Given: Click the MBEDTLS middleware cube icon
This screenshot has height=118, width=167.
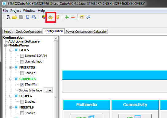Looking at the screenshot, I should point(16,107).
